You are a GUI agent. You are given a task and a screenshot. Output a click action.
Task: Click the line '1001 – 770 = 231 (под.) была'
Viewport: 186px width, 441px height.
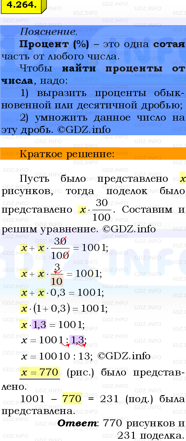click(102, 399)
